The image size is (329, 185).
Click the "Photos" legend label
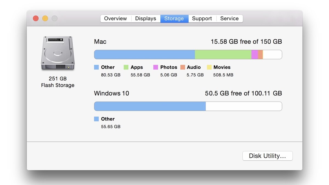click(x=169, y=67)
